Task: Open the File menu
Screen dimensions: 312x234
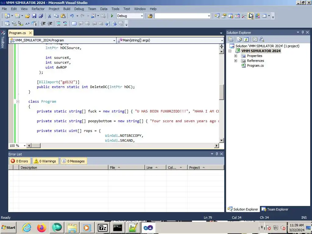Action: coord(4,9)
